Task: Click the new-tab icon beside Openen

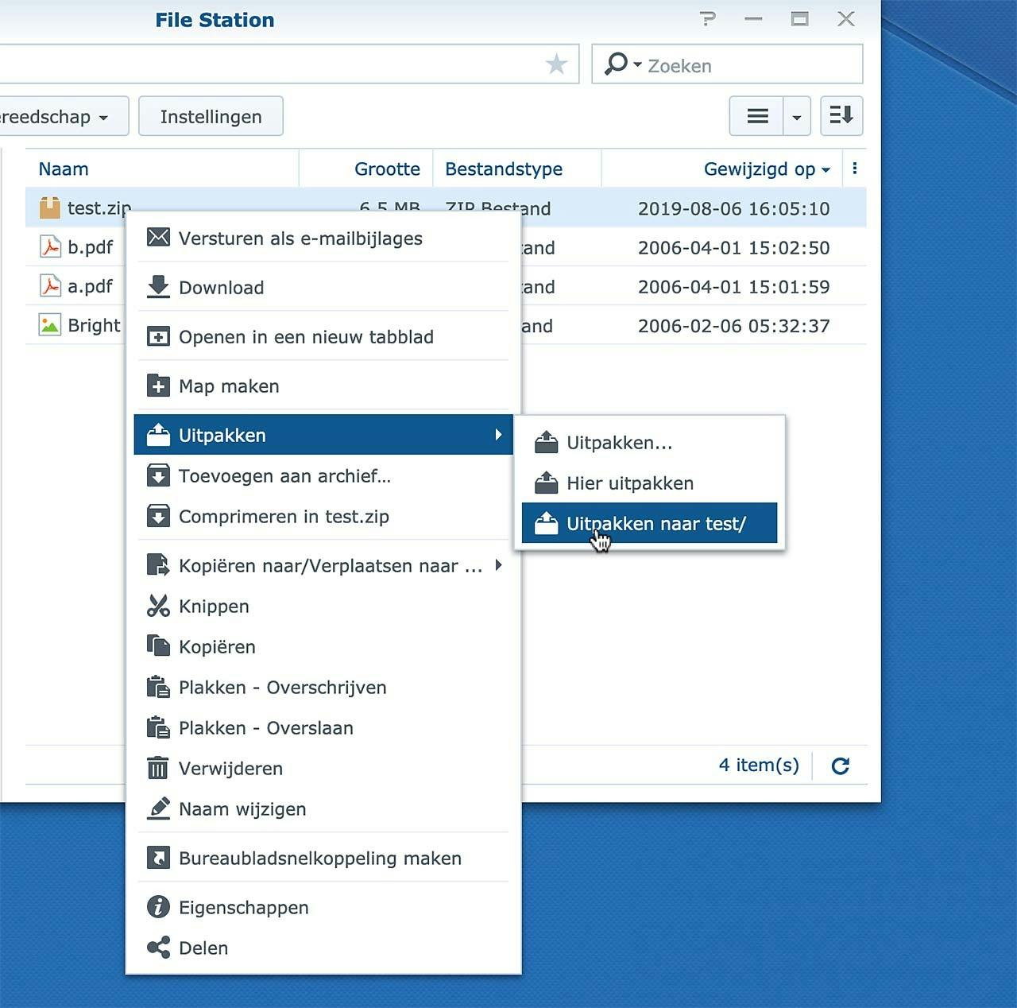Action: click(158, 336)
